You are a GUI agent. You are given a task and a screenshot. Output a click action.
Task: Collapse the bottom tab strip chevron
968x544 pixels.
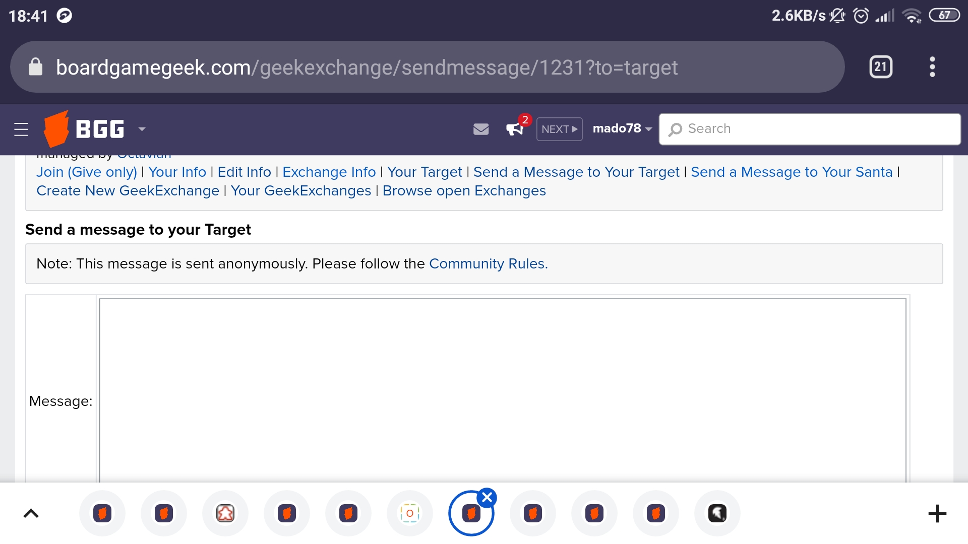pyautogui.click(x=31, y=513)
